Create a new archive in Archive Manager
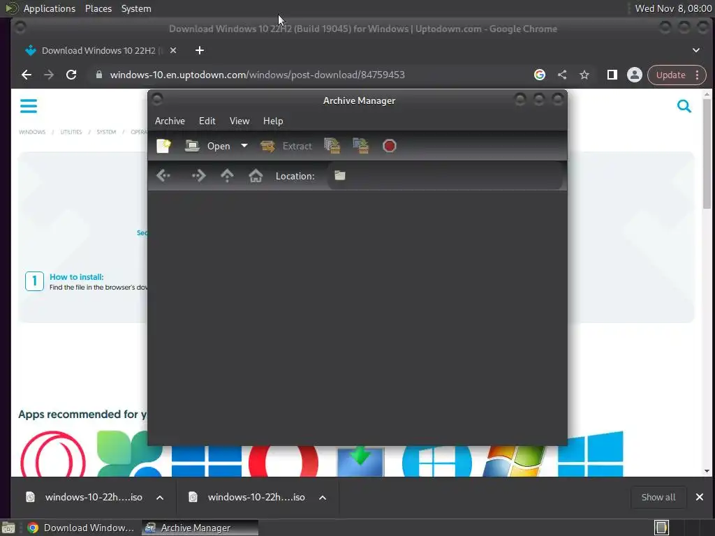 coord(163,146)
